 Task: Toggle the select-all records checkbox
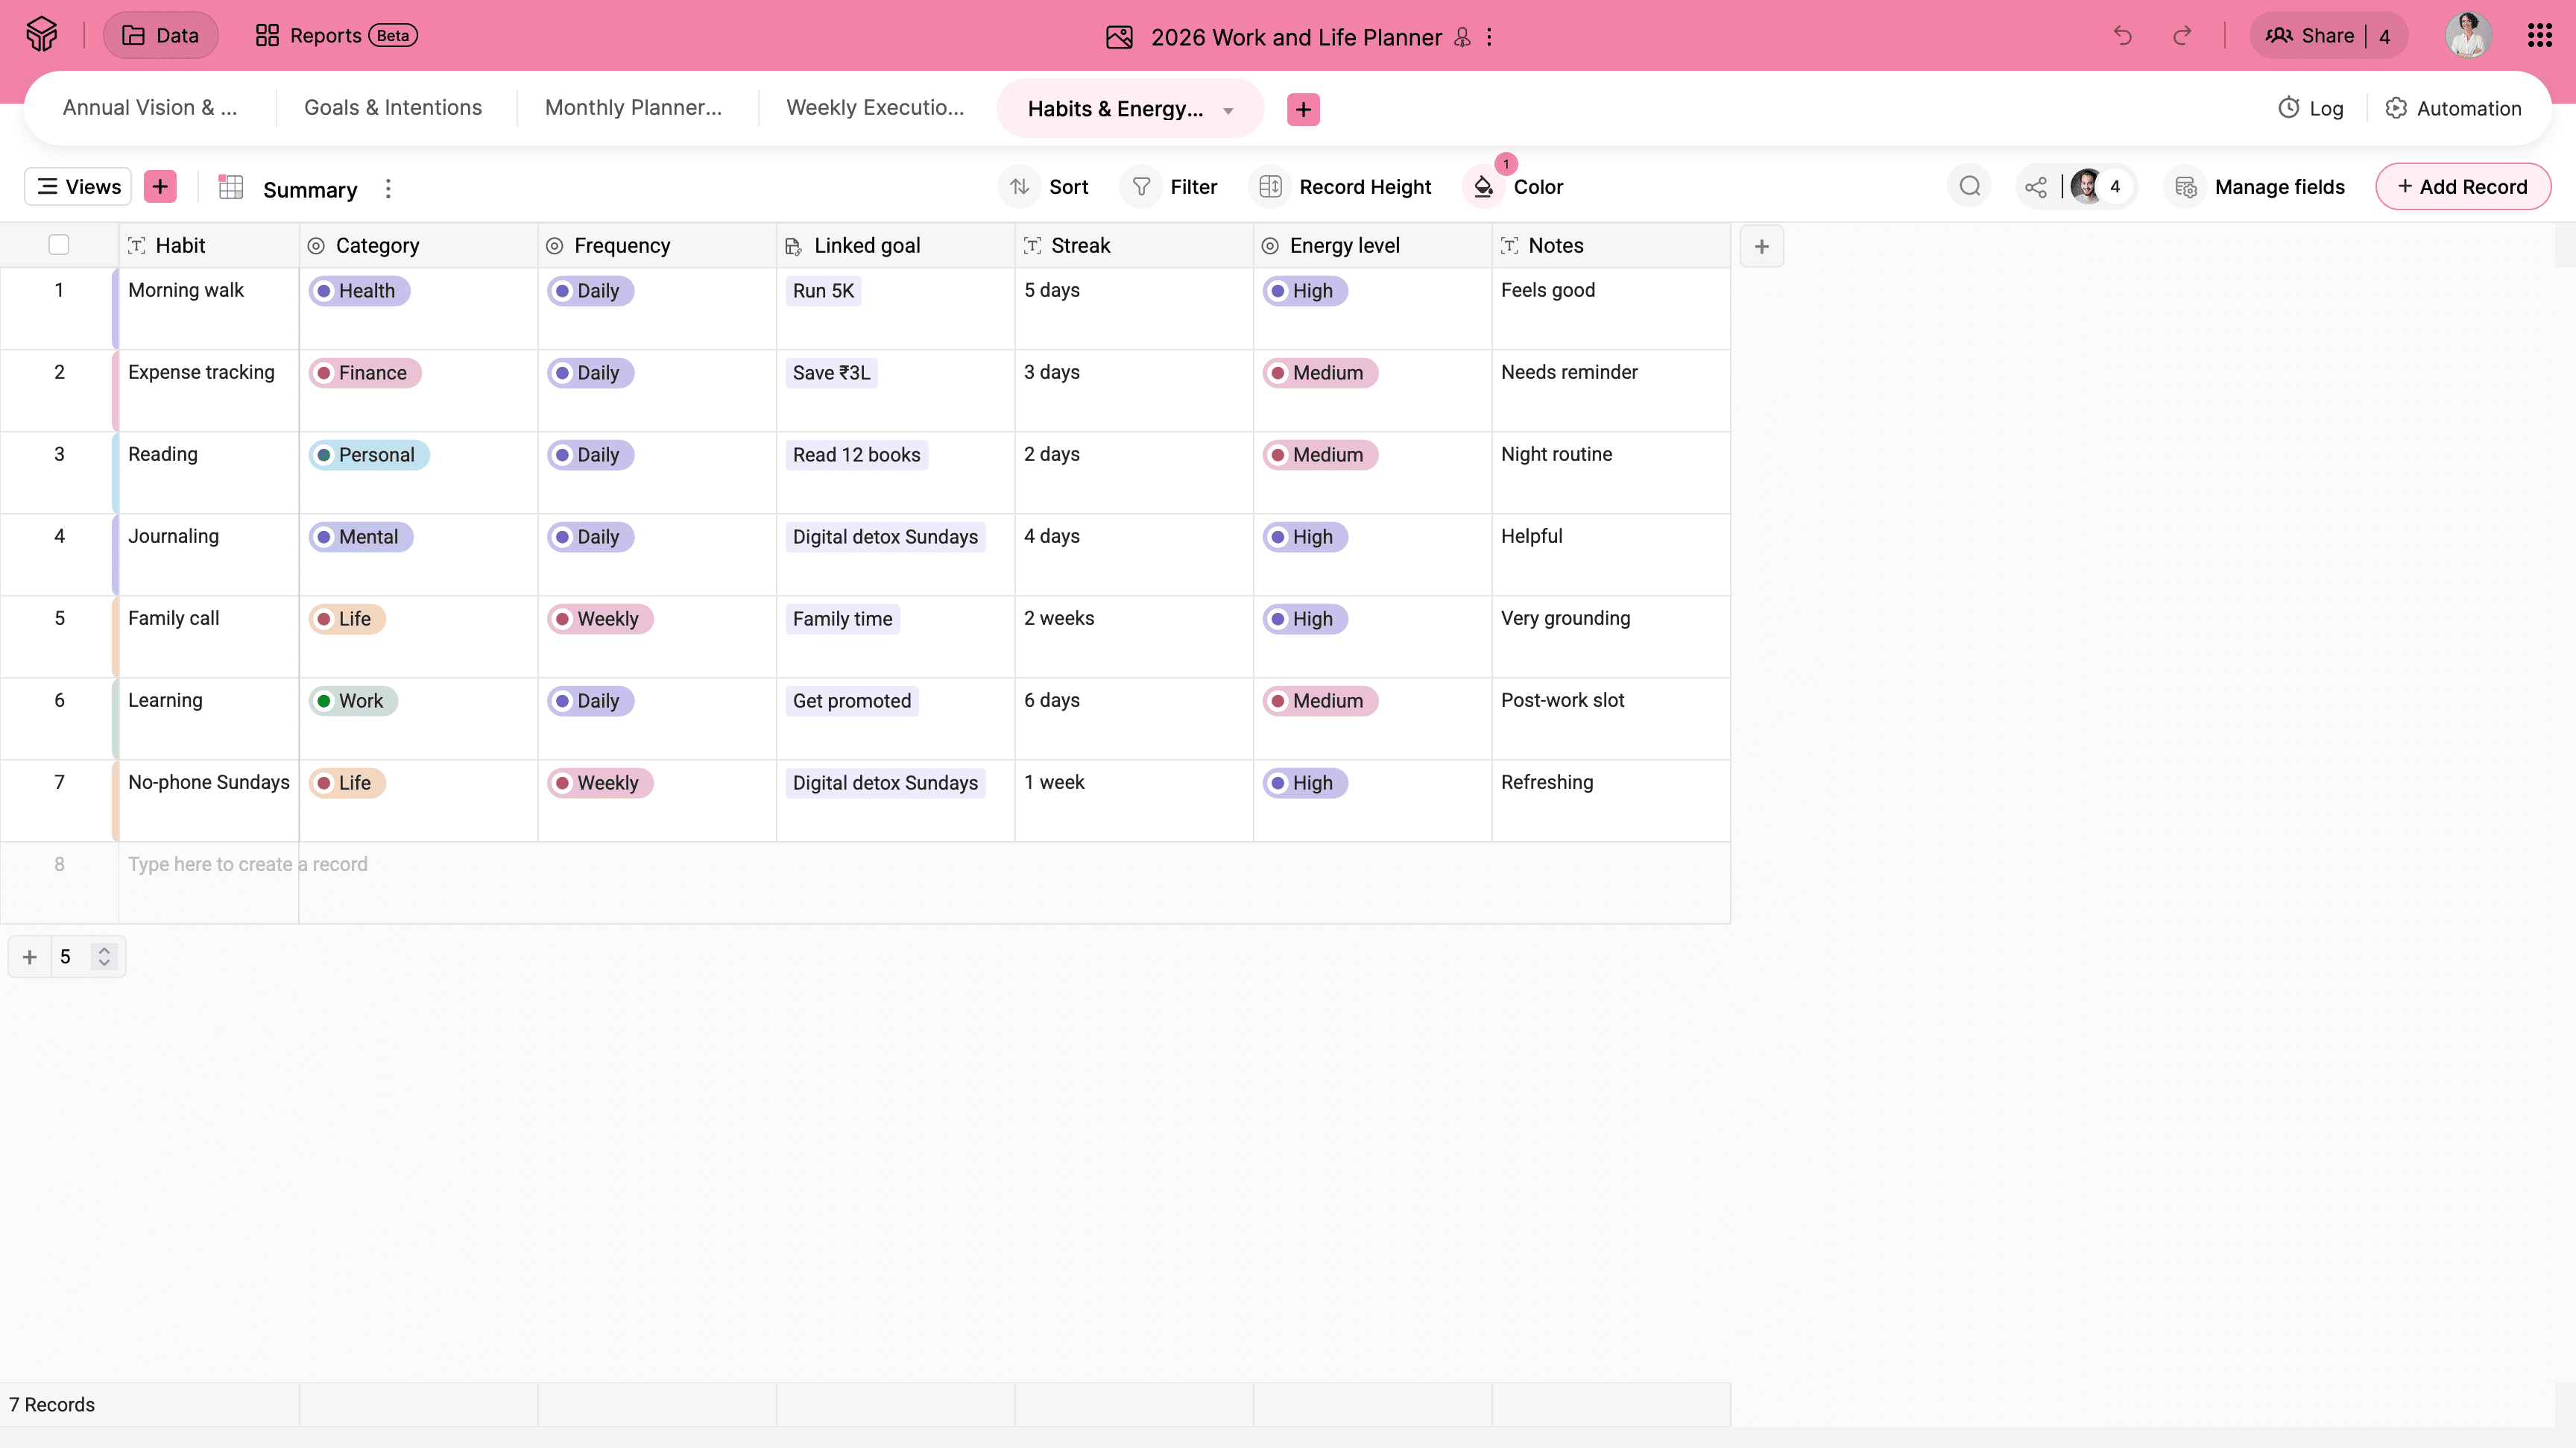point(59,245)
